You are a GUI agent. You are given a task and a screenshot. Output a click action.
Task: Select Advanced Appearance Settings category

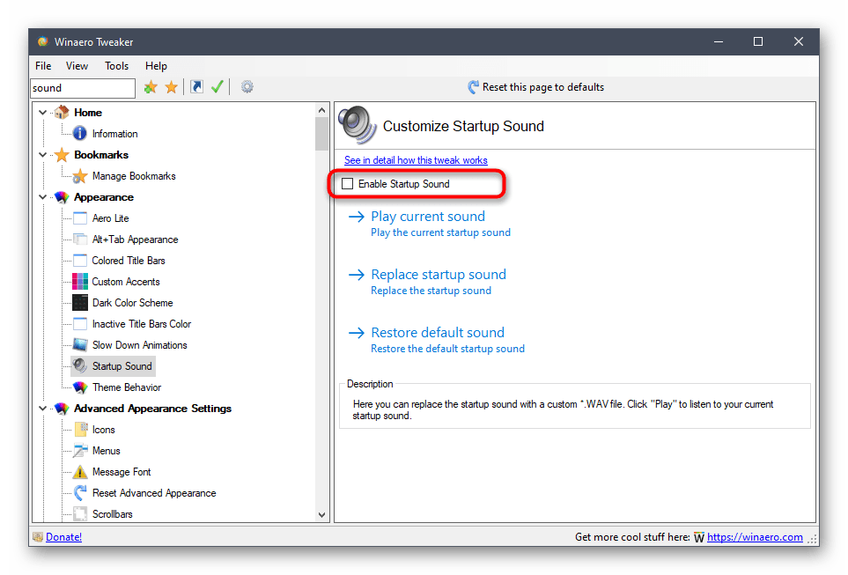tap(152, 409)
